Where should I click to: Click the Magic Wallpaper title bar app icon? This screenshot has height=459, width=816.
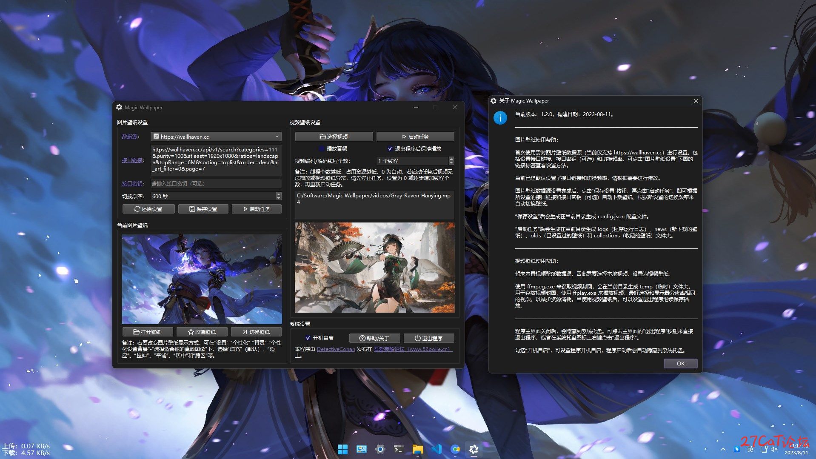click(x=119, y=107)
